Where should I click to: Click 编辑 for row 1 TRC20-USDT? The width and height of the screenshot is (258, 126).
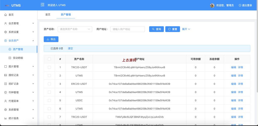[x=234, y=67]
